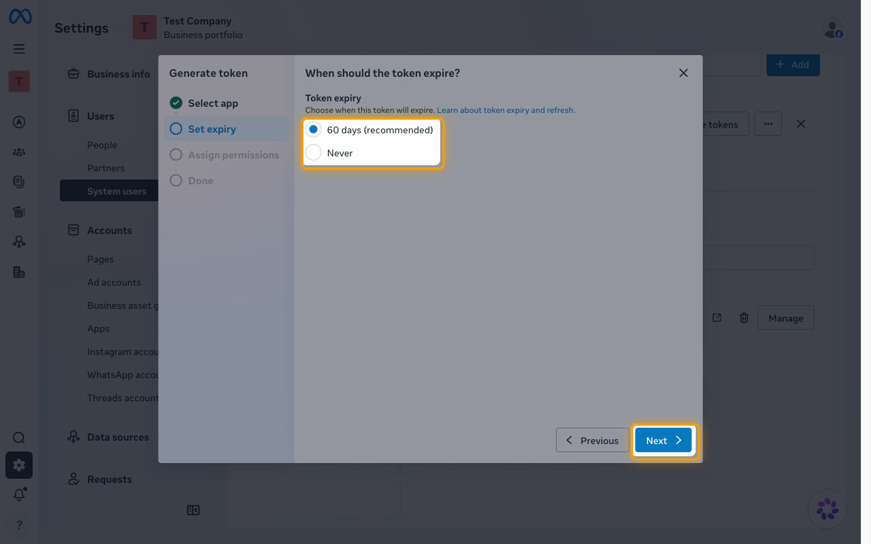Open Apps in the Accounts list

pos(99,328)
